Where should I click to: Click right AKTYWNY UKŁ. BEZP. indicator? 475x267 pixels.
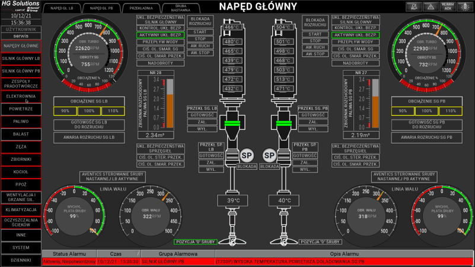pos(355,35)
